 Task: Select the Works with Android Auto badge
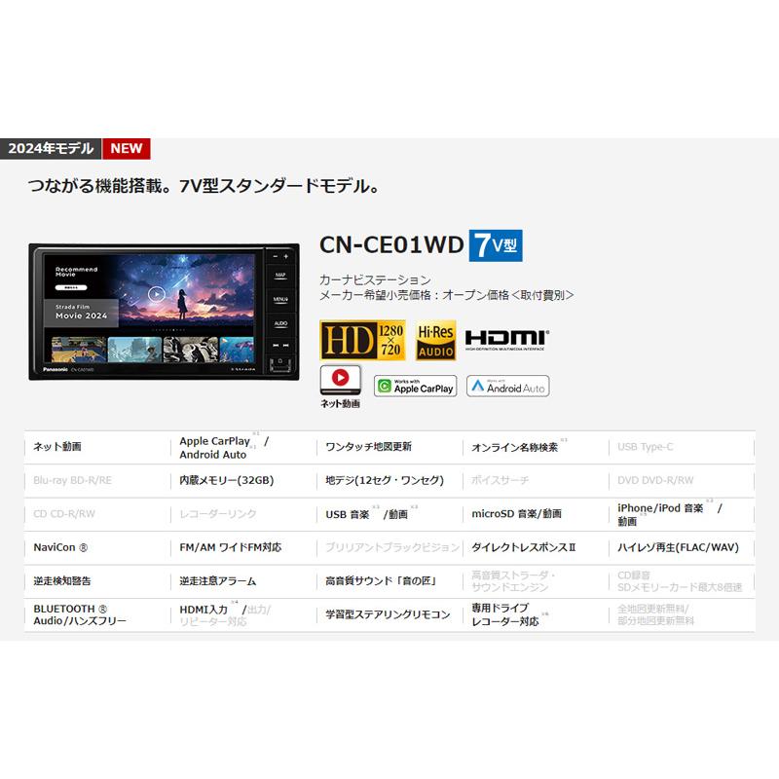(509, 386)
